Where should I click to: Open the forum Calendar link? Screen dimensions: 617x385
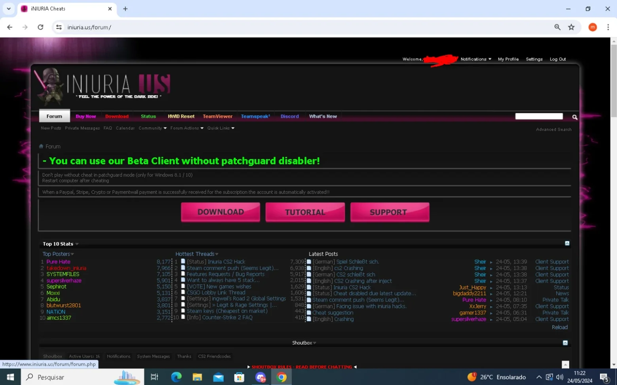(125, 128)
